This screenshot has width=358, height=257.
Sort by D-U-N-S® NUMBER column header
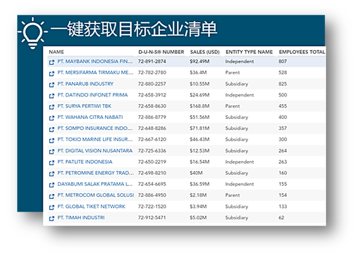pyautogui.click(x=161, y=52)
